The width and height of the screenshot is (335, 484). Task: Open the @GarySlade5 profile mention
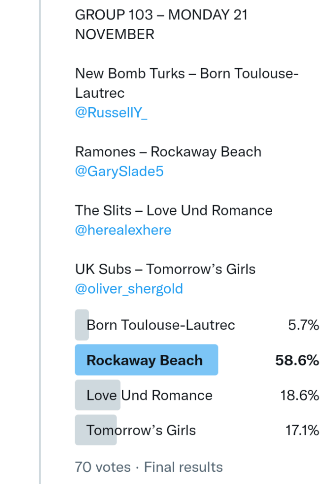pyautogui.click(x=119, y=172)
